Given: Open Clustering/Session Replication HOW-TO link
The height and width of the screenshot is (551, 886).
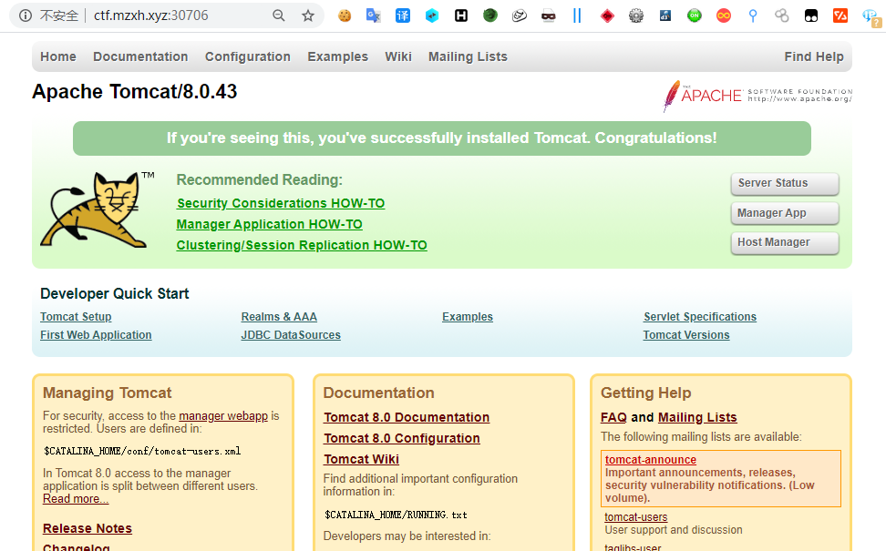Looking at the screenshot, I should pyautogui.click(x=302, y=245).
